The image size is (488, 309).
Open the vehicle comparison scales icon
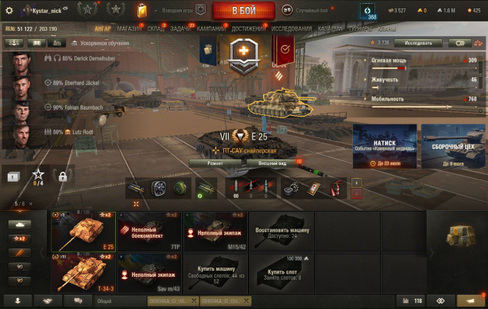(478, 43)
